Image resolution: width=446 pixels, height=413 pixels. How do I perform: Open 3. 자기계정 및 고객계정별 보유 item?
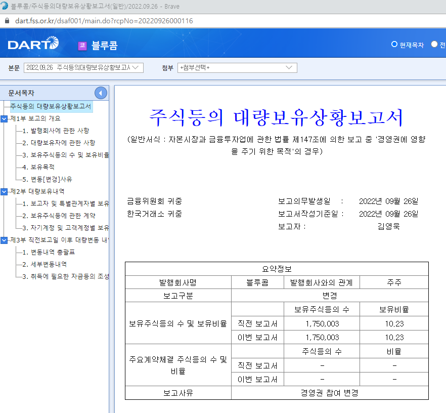(x=66, y=228)
